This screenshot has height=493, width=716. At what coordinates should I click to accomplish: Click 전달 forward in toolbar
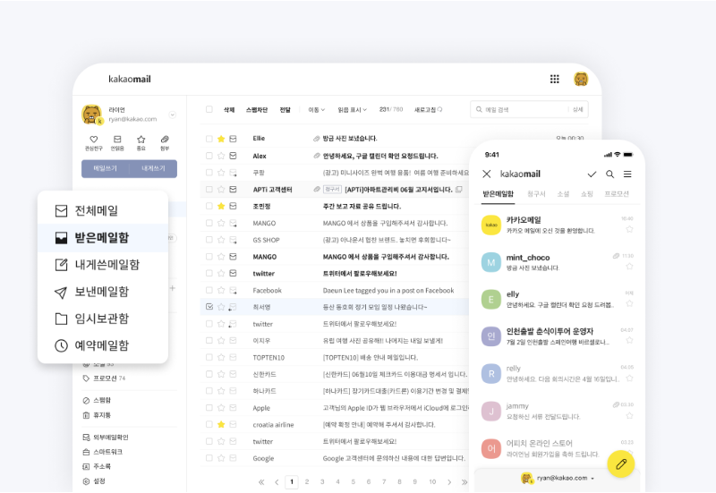(x=285, y=109)
